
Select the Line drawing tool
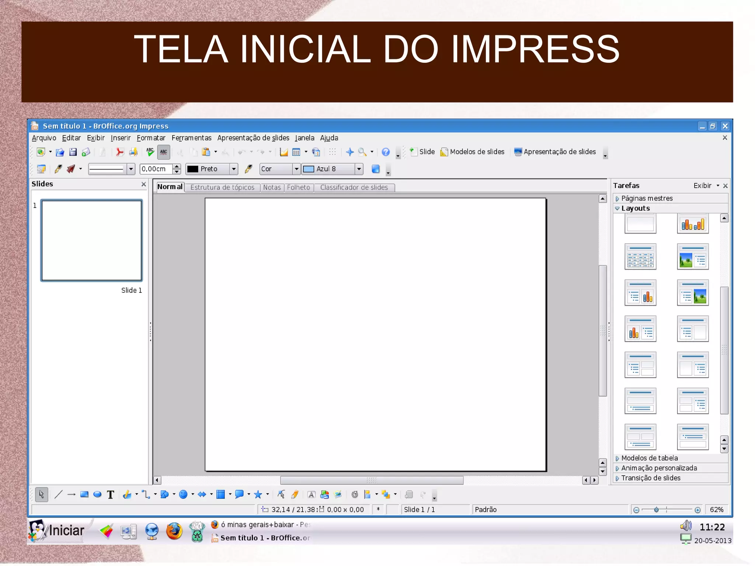tap(58, 494)
